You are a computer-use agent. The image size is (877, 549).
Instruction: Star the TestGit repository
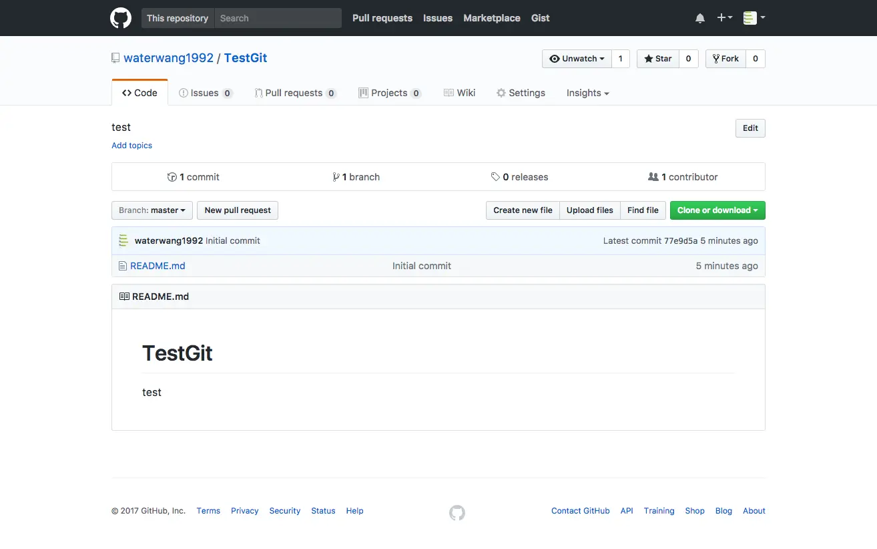point(658,59)
